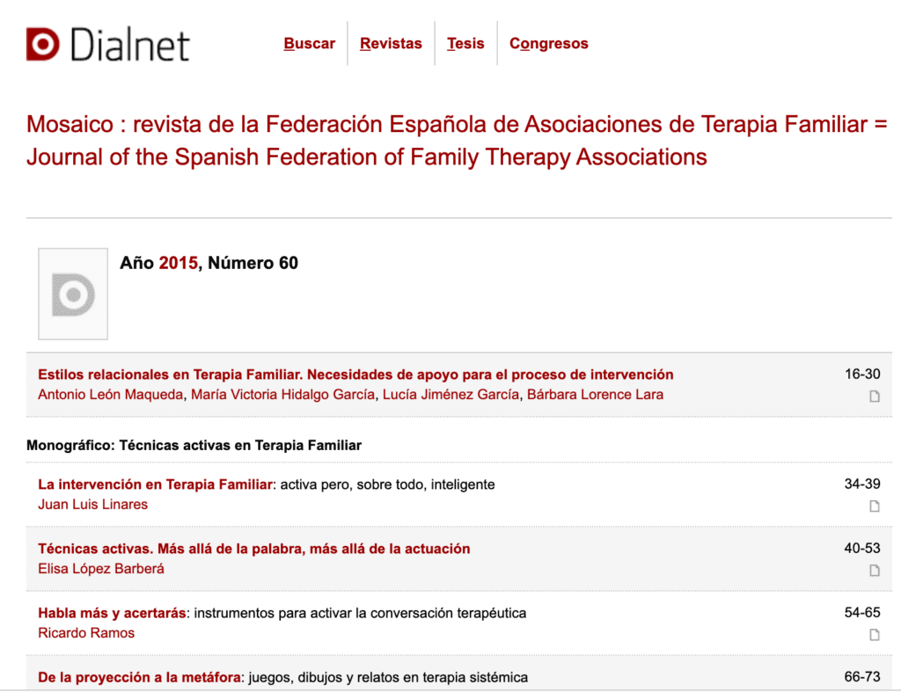Select the page range 40-53 text
The width and height of the screenshot is (901, 692).
click(x=862, y=548)
